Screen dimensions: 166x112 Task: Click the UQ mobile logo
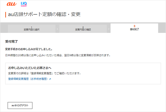[x=24, y=4]
